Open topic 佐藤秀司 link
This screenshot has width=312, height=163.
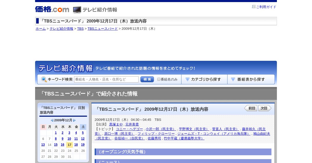coord(154,138)
